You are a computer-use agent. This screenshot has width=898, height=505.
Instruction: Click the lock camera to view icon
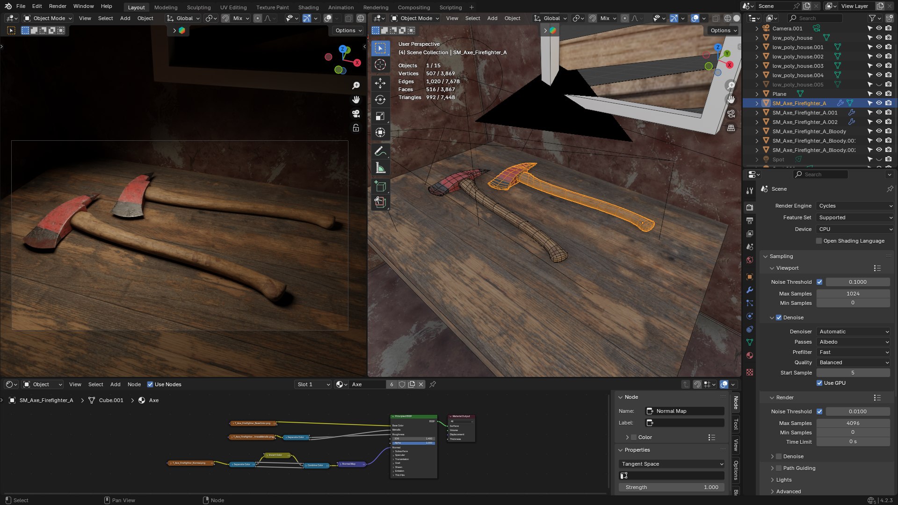pyautogui.click(x=356, y=128)
